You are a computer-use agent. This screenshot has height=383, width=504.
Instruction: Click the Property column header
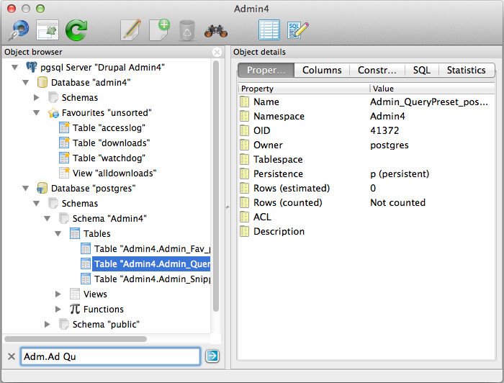[304, 89]
